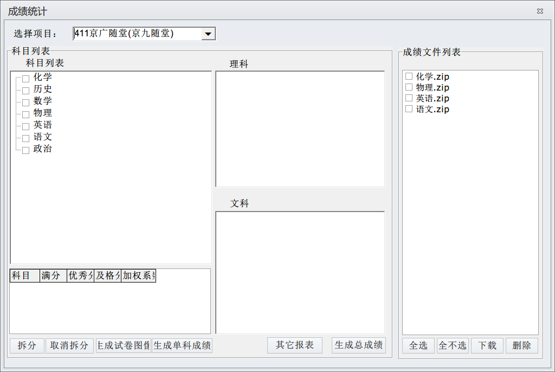Enable the 物理 subject checkbox
Image resolution: width=555 pixels, height=372 pixels.
[x=25, y=115]
